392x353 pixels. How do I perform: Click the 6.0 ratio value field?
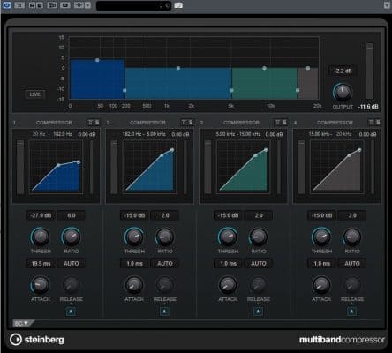(72, 215)
